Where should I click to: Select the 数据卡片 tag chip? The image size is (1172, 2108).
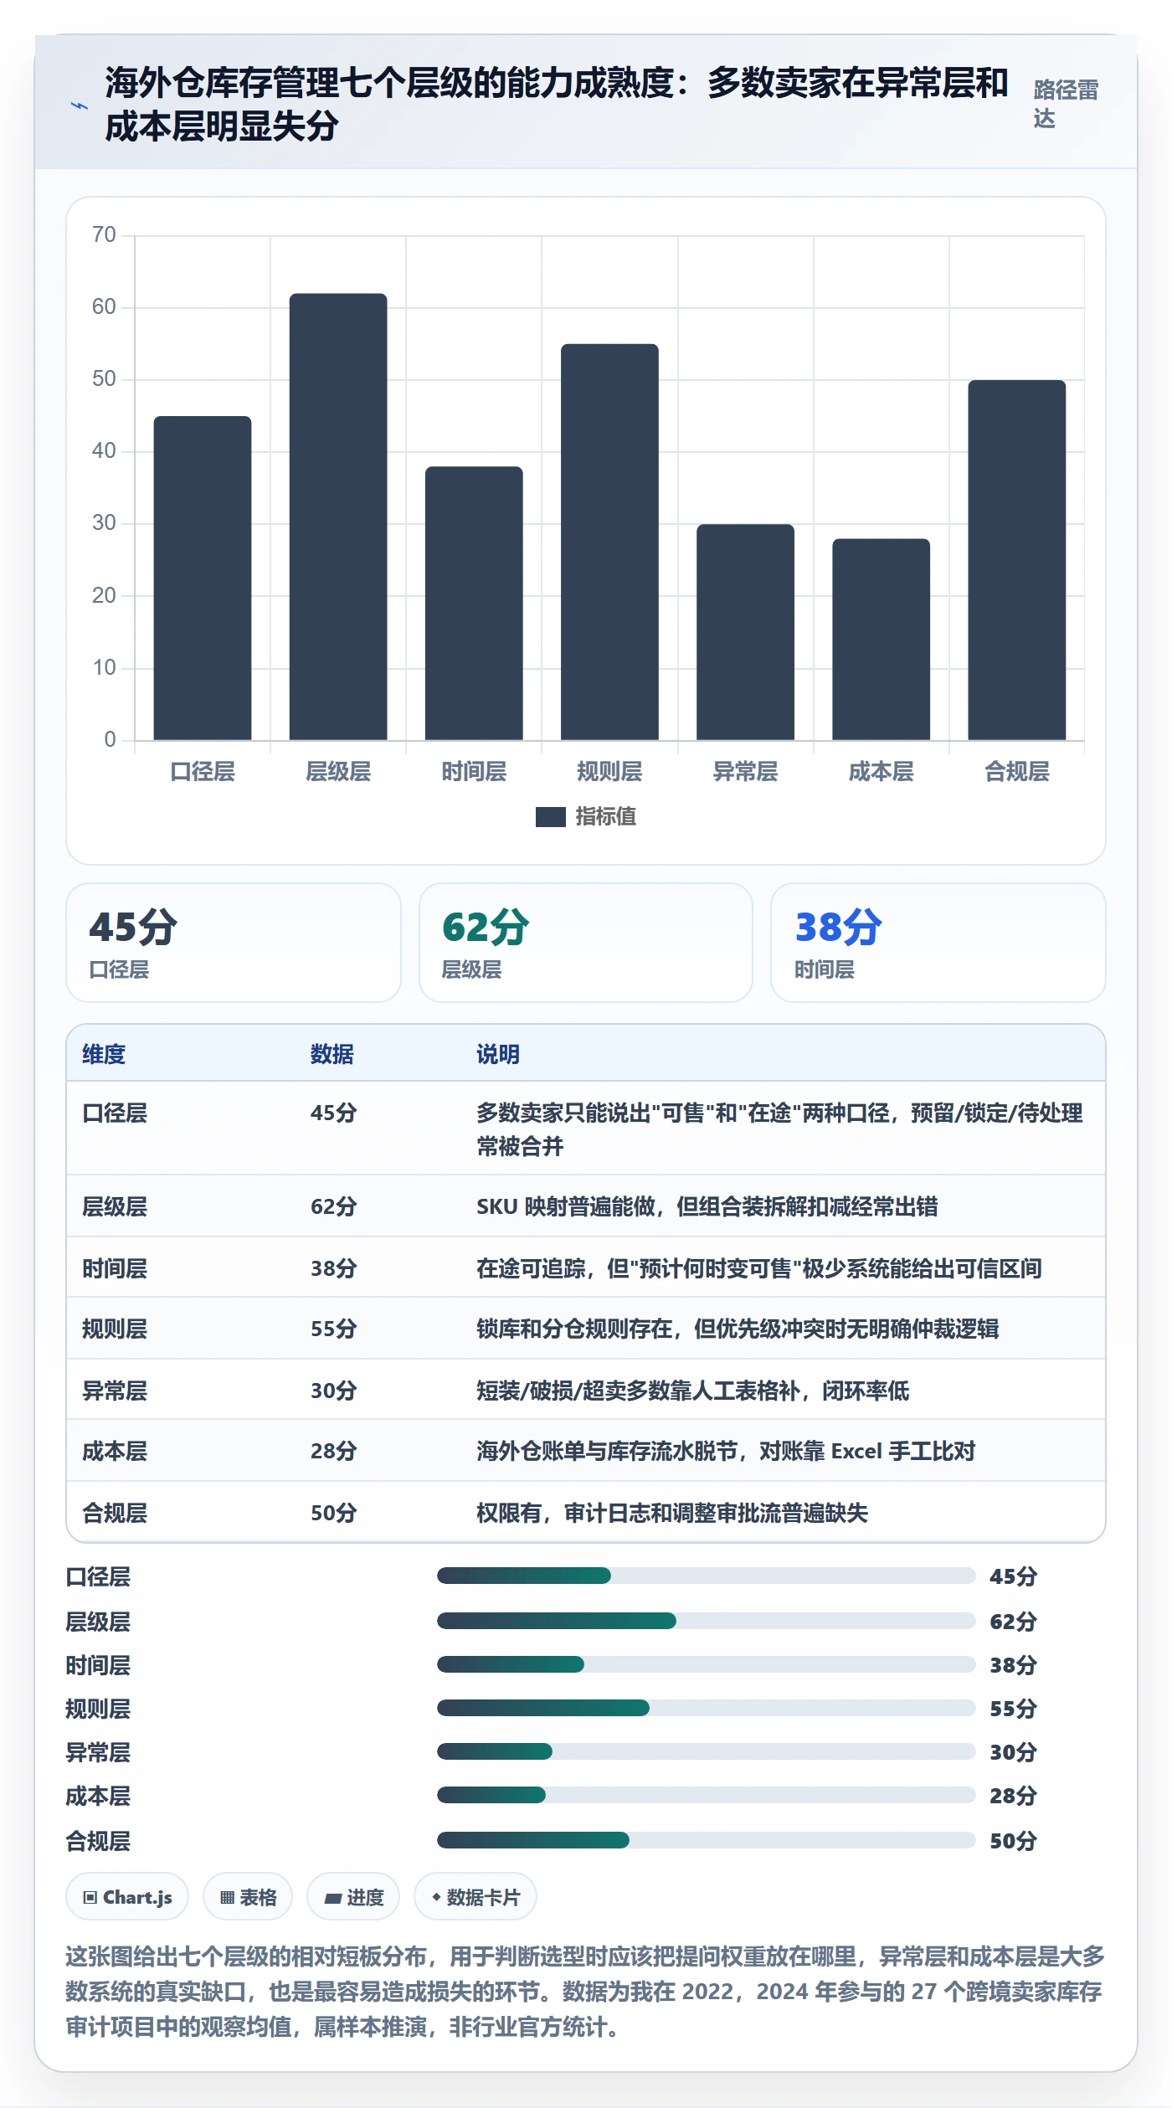click(x=475, y=1897)
